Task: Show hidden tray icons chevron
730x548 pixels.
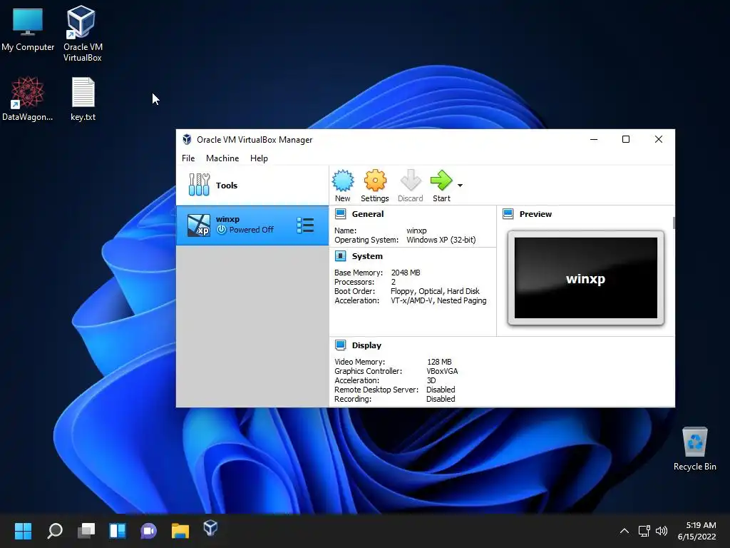Action: [624, 531]
